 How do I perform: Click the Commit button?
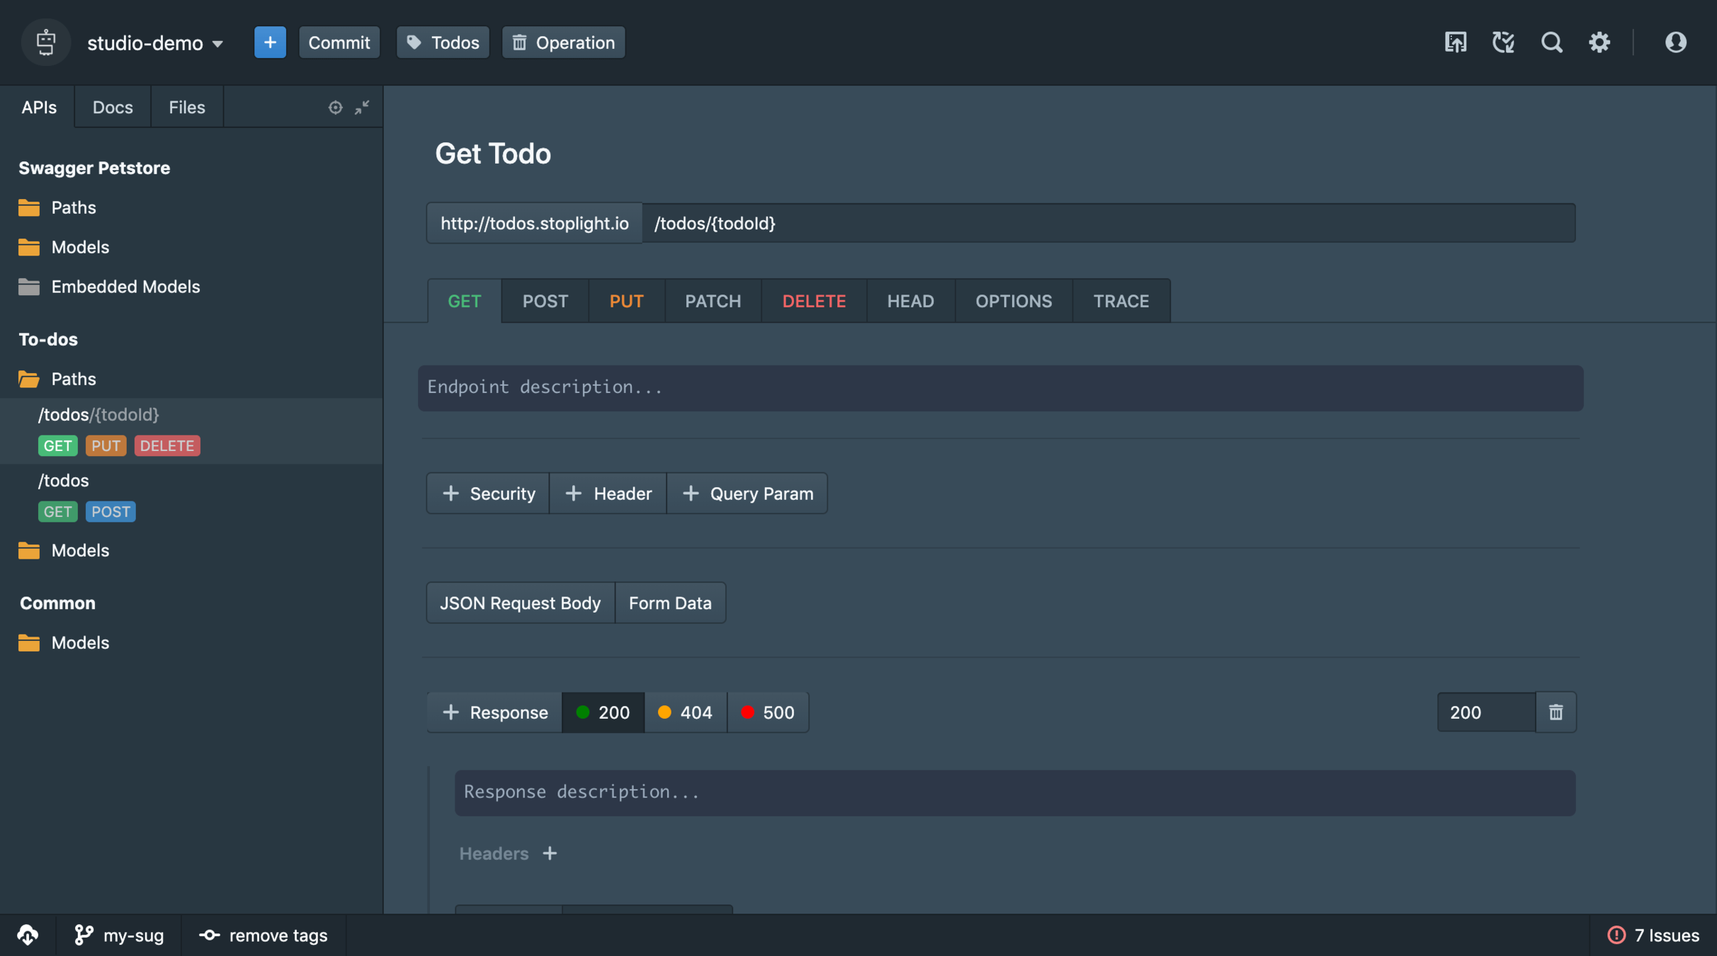(x=339, y=42)
